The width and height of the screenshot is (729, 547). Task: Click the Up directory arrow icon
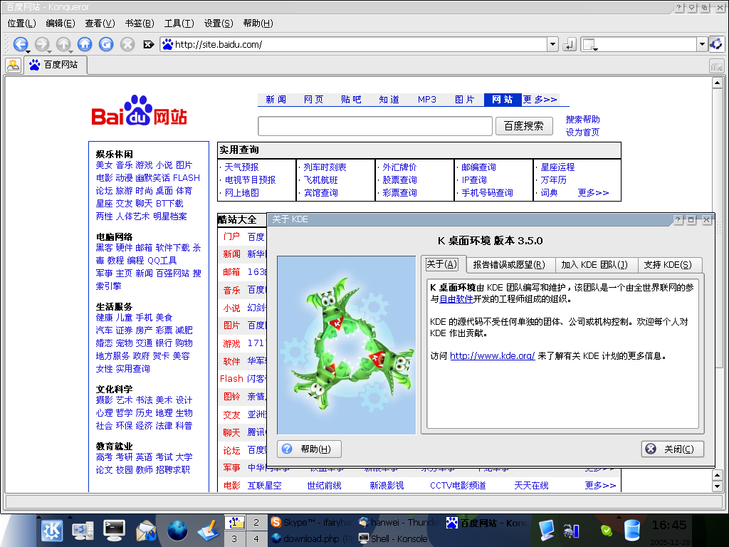point(63,44)
